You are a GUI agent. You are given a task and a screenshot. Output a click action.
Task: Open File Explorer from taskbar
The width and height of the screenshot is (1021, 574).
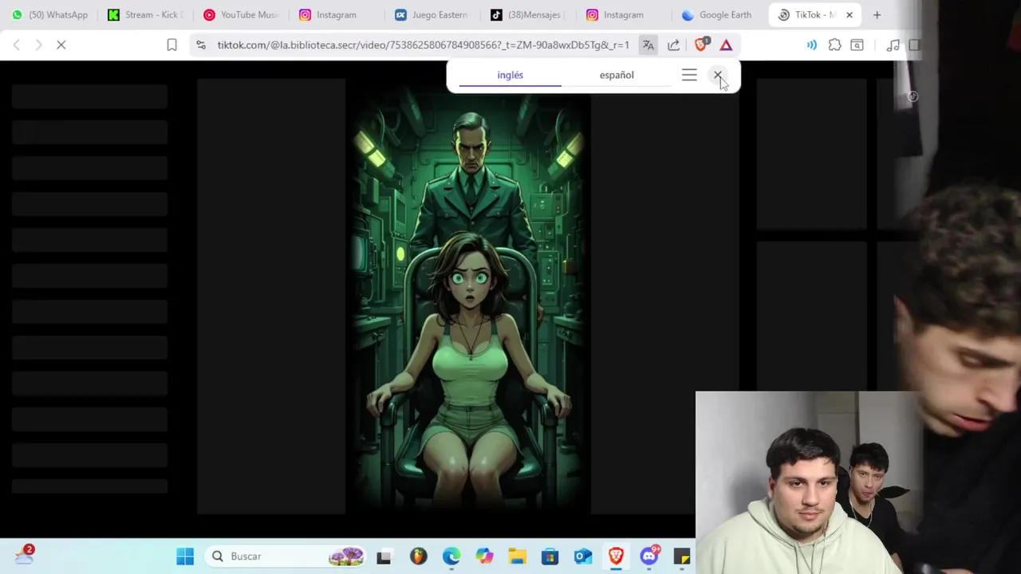coord(517,556)
